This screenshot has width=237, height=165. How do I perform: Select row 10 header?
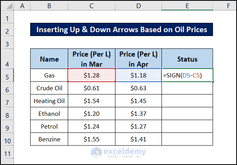coord(7,139)
